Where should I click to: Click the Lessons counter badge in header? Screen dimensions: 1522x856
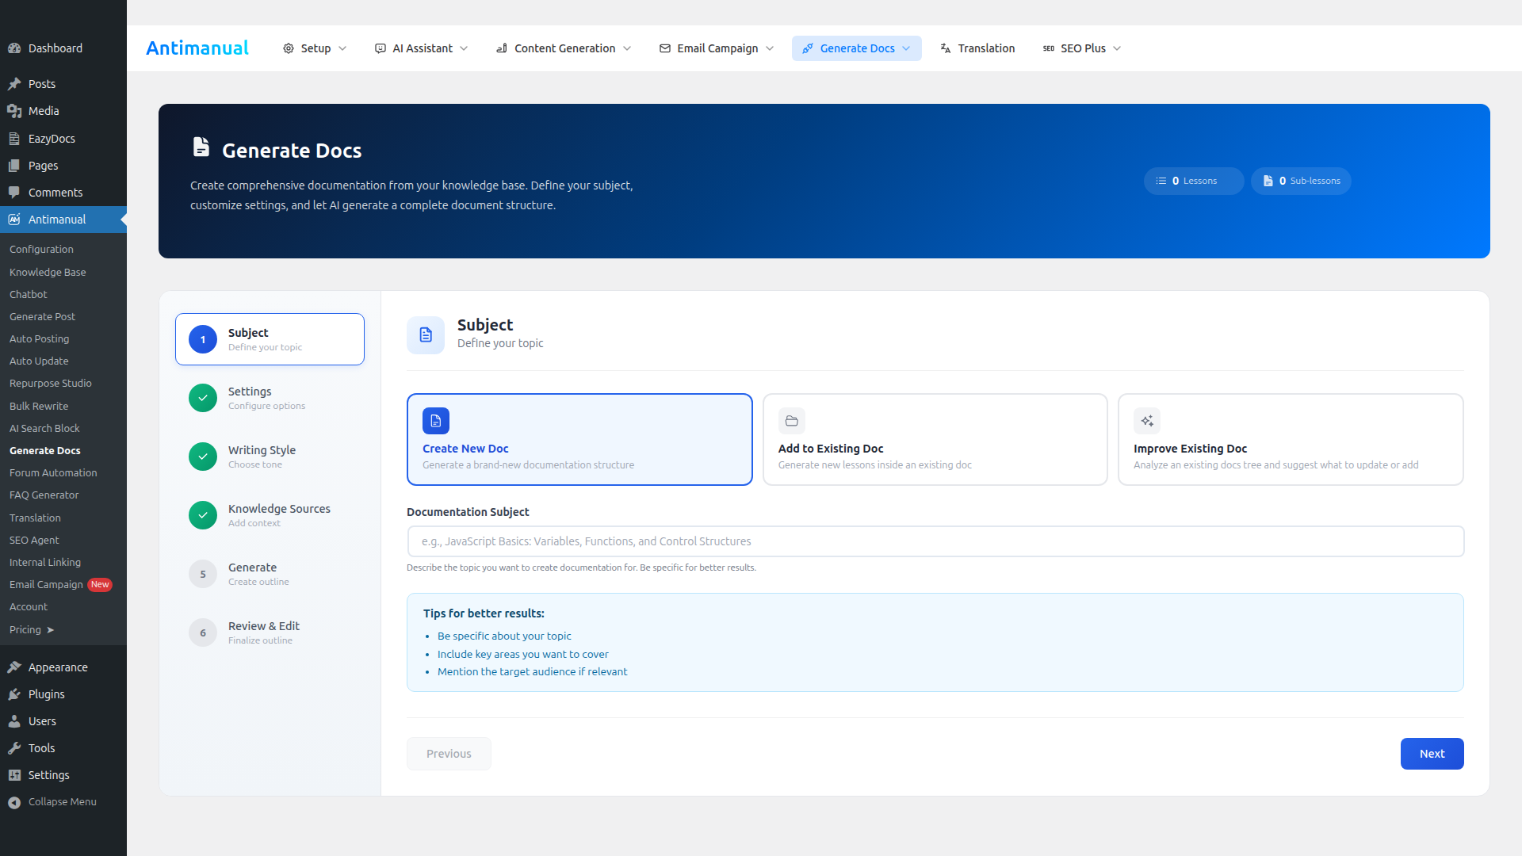coord(1193,181)
